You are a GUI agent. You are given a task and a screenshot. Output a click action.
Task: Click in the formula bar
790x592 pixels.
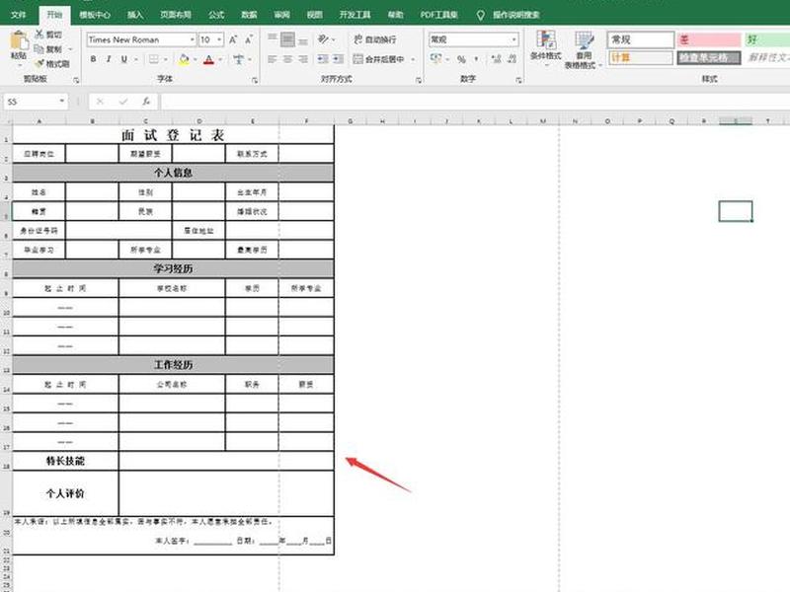[474, 102]
